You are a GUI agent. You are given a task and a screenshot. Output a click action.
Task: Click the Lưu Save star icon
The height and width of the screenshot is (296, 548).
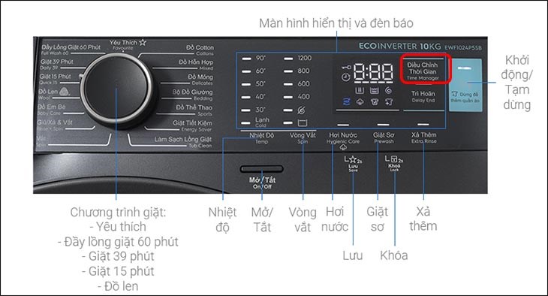point(353,160)
